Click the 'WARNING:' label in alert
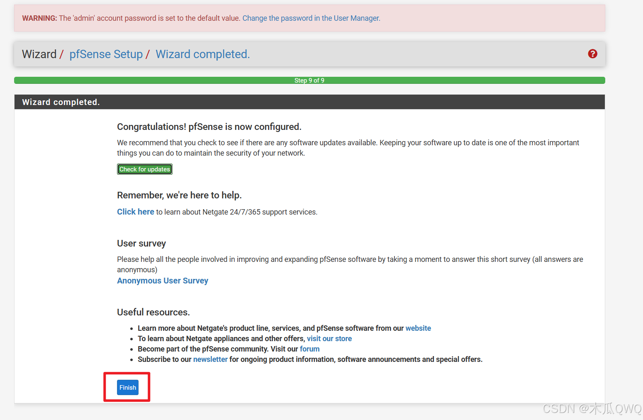The height and width of the screenshot is (420, 643). point(39,18)
